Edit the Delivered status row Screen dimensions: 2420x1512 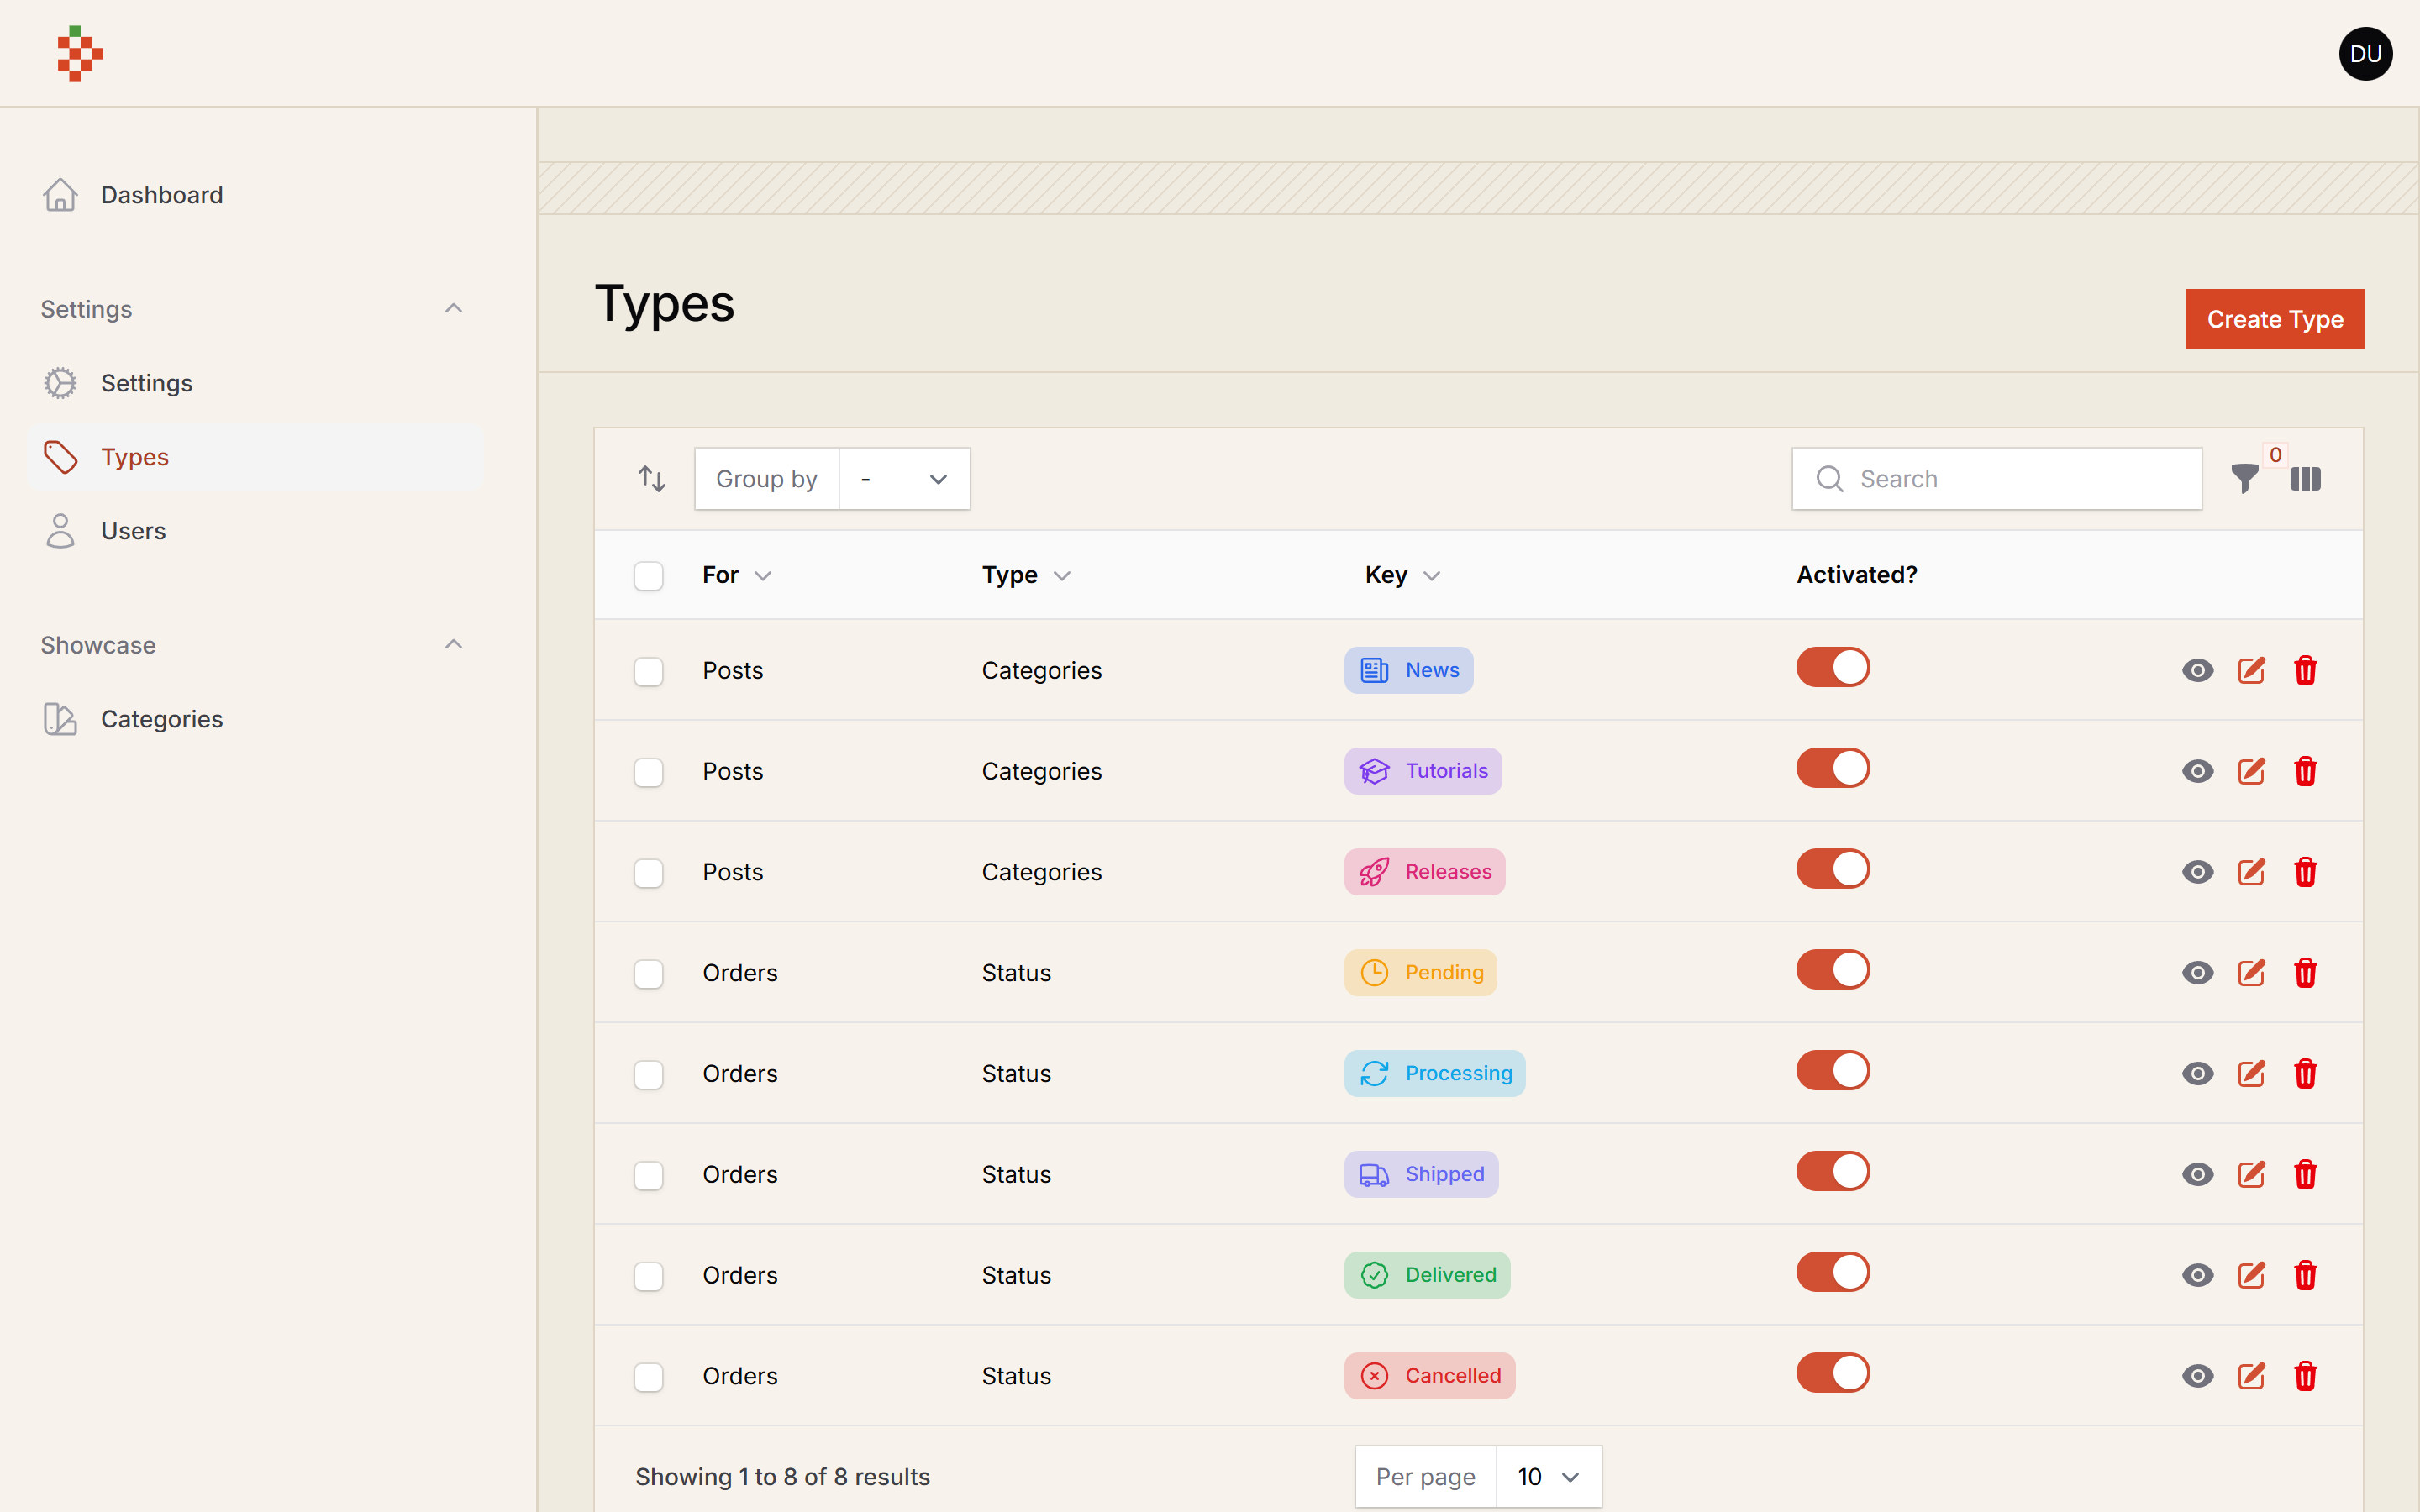coord(2251,1275)
